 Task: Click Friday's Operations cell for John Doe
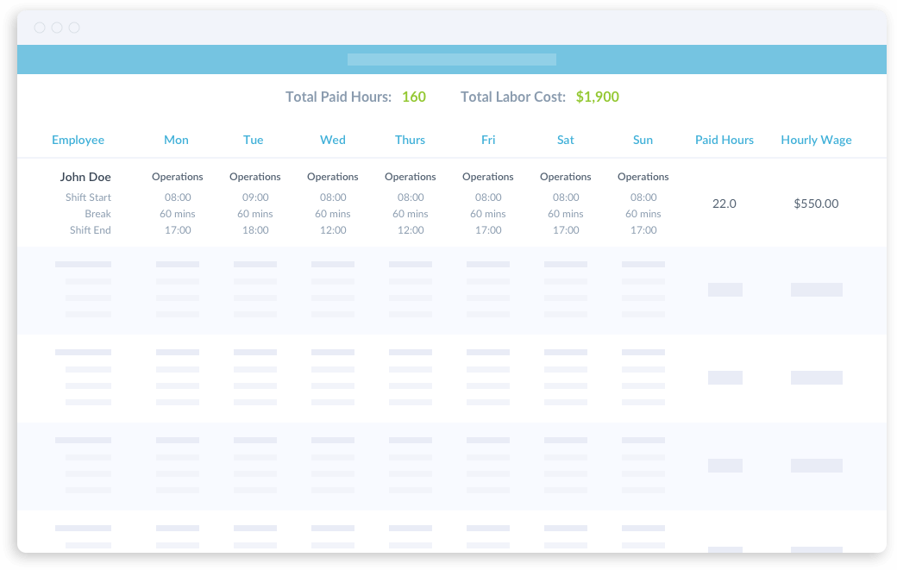point(487,177)
